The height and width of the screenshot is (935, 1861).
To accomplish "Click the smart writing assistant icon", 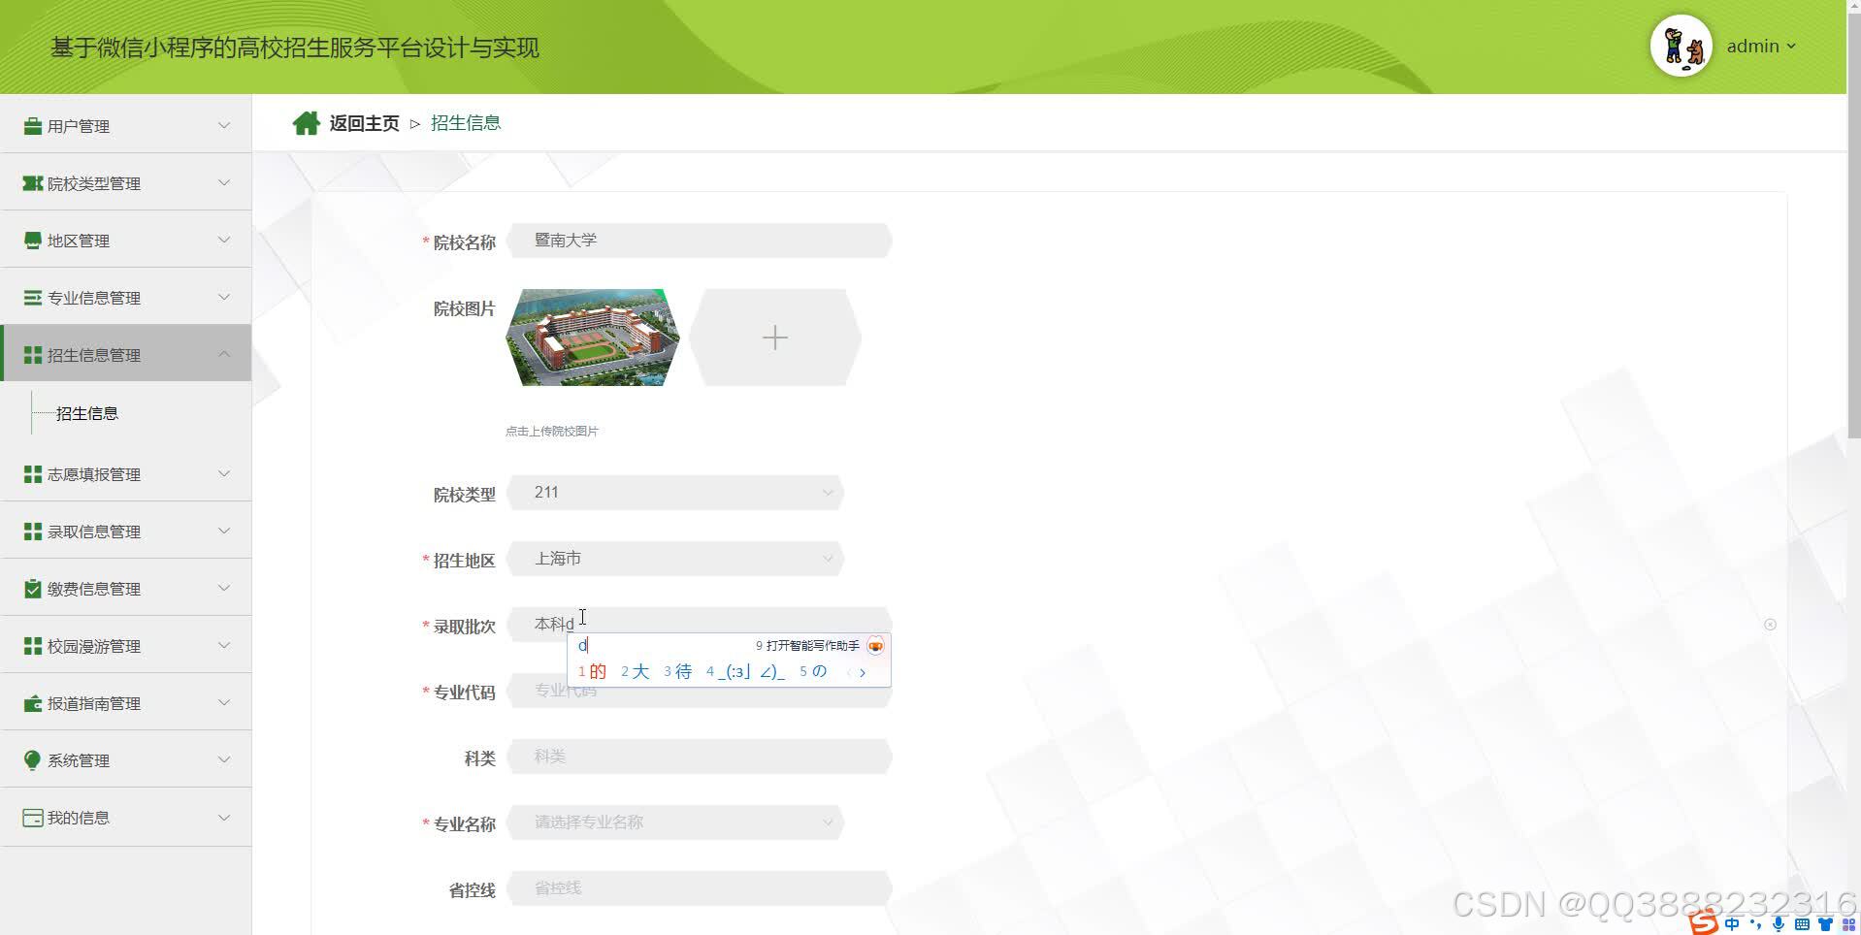I will point(875,646).
